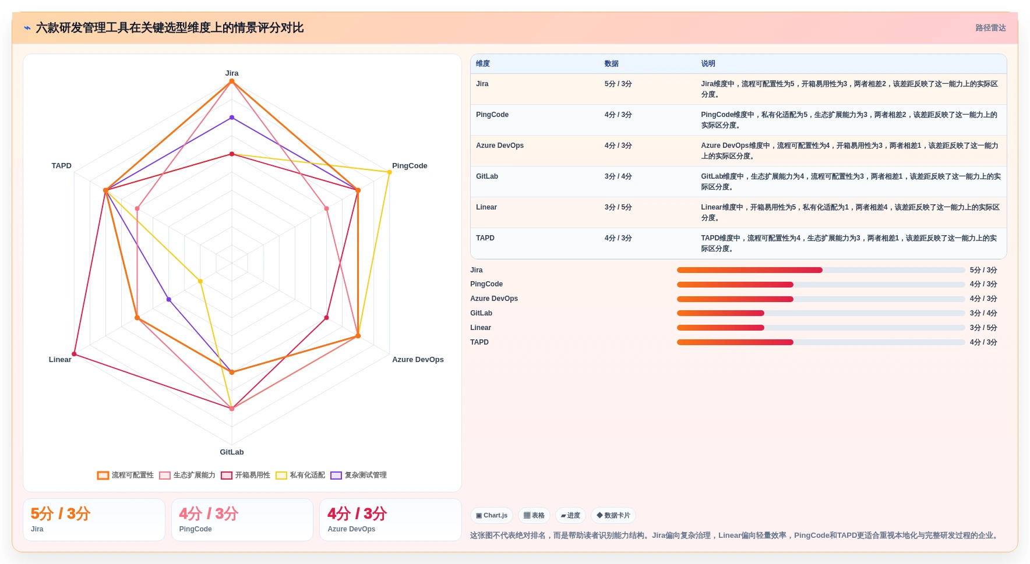Click the TAPD axis label on radar
The height and width of the screenshot is (564, 1030).
click(x=61, y=166)
